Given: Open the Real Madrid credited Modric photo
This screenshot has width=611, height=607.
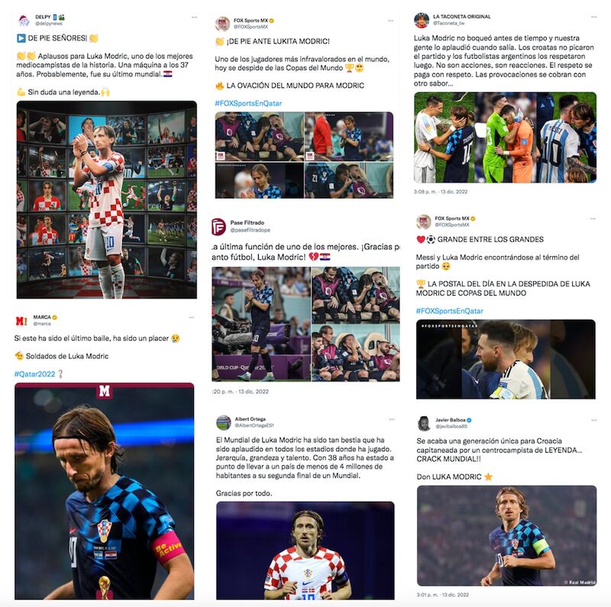Looking at the screenshot, I should coord(506,536).
